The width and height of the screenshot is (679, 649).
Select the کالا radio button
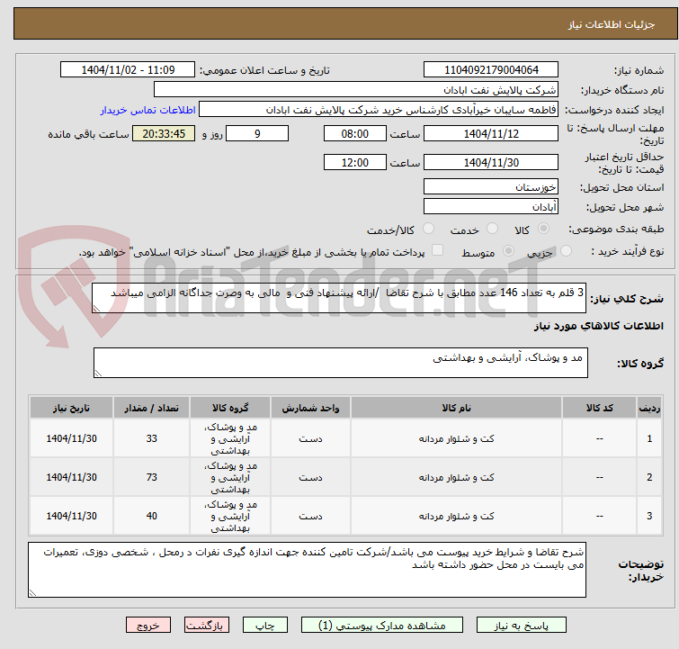[x=543, y=229]
